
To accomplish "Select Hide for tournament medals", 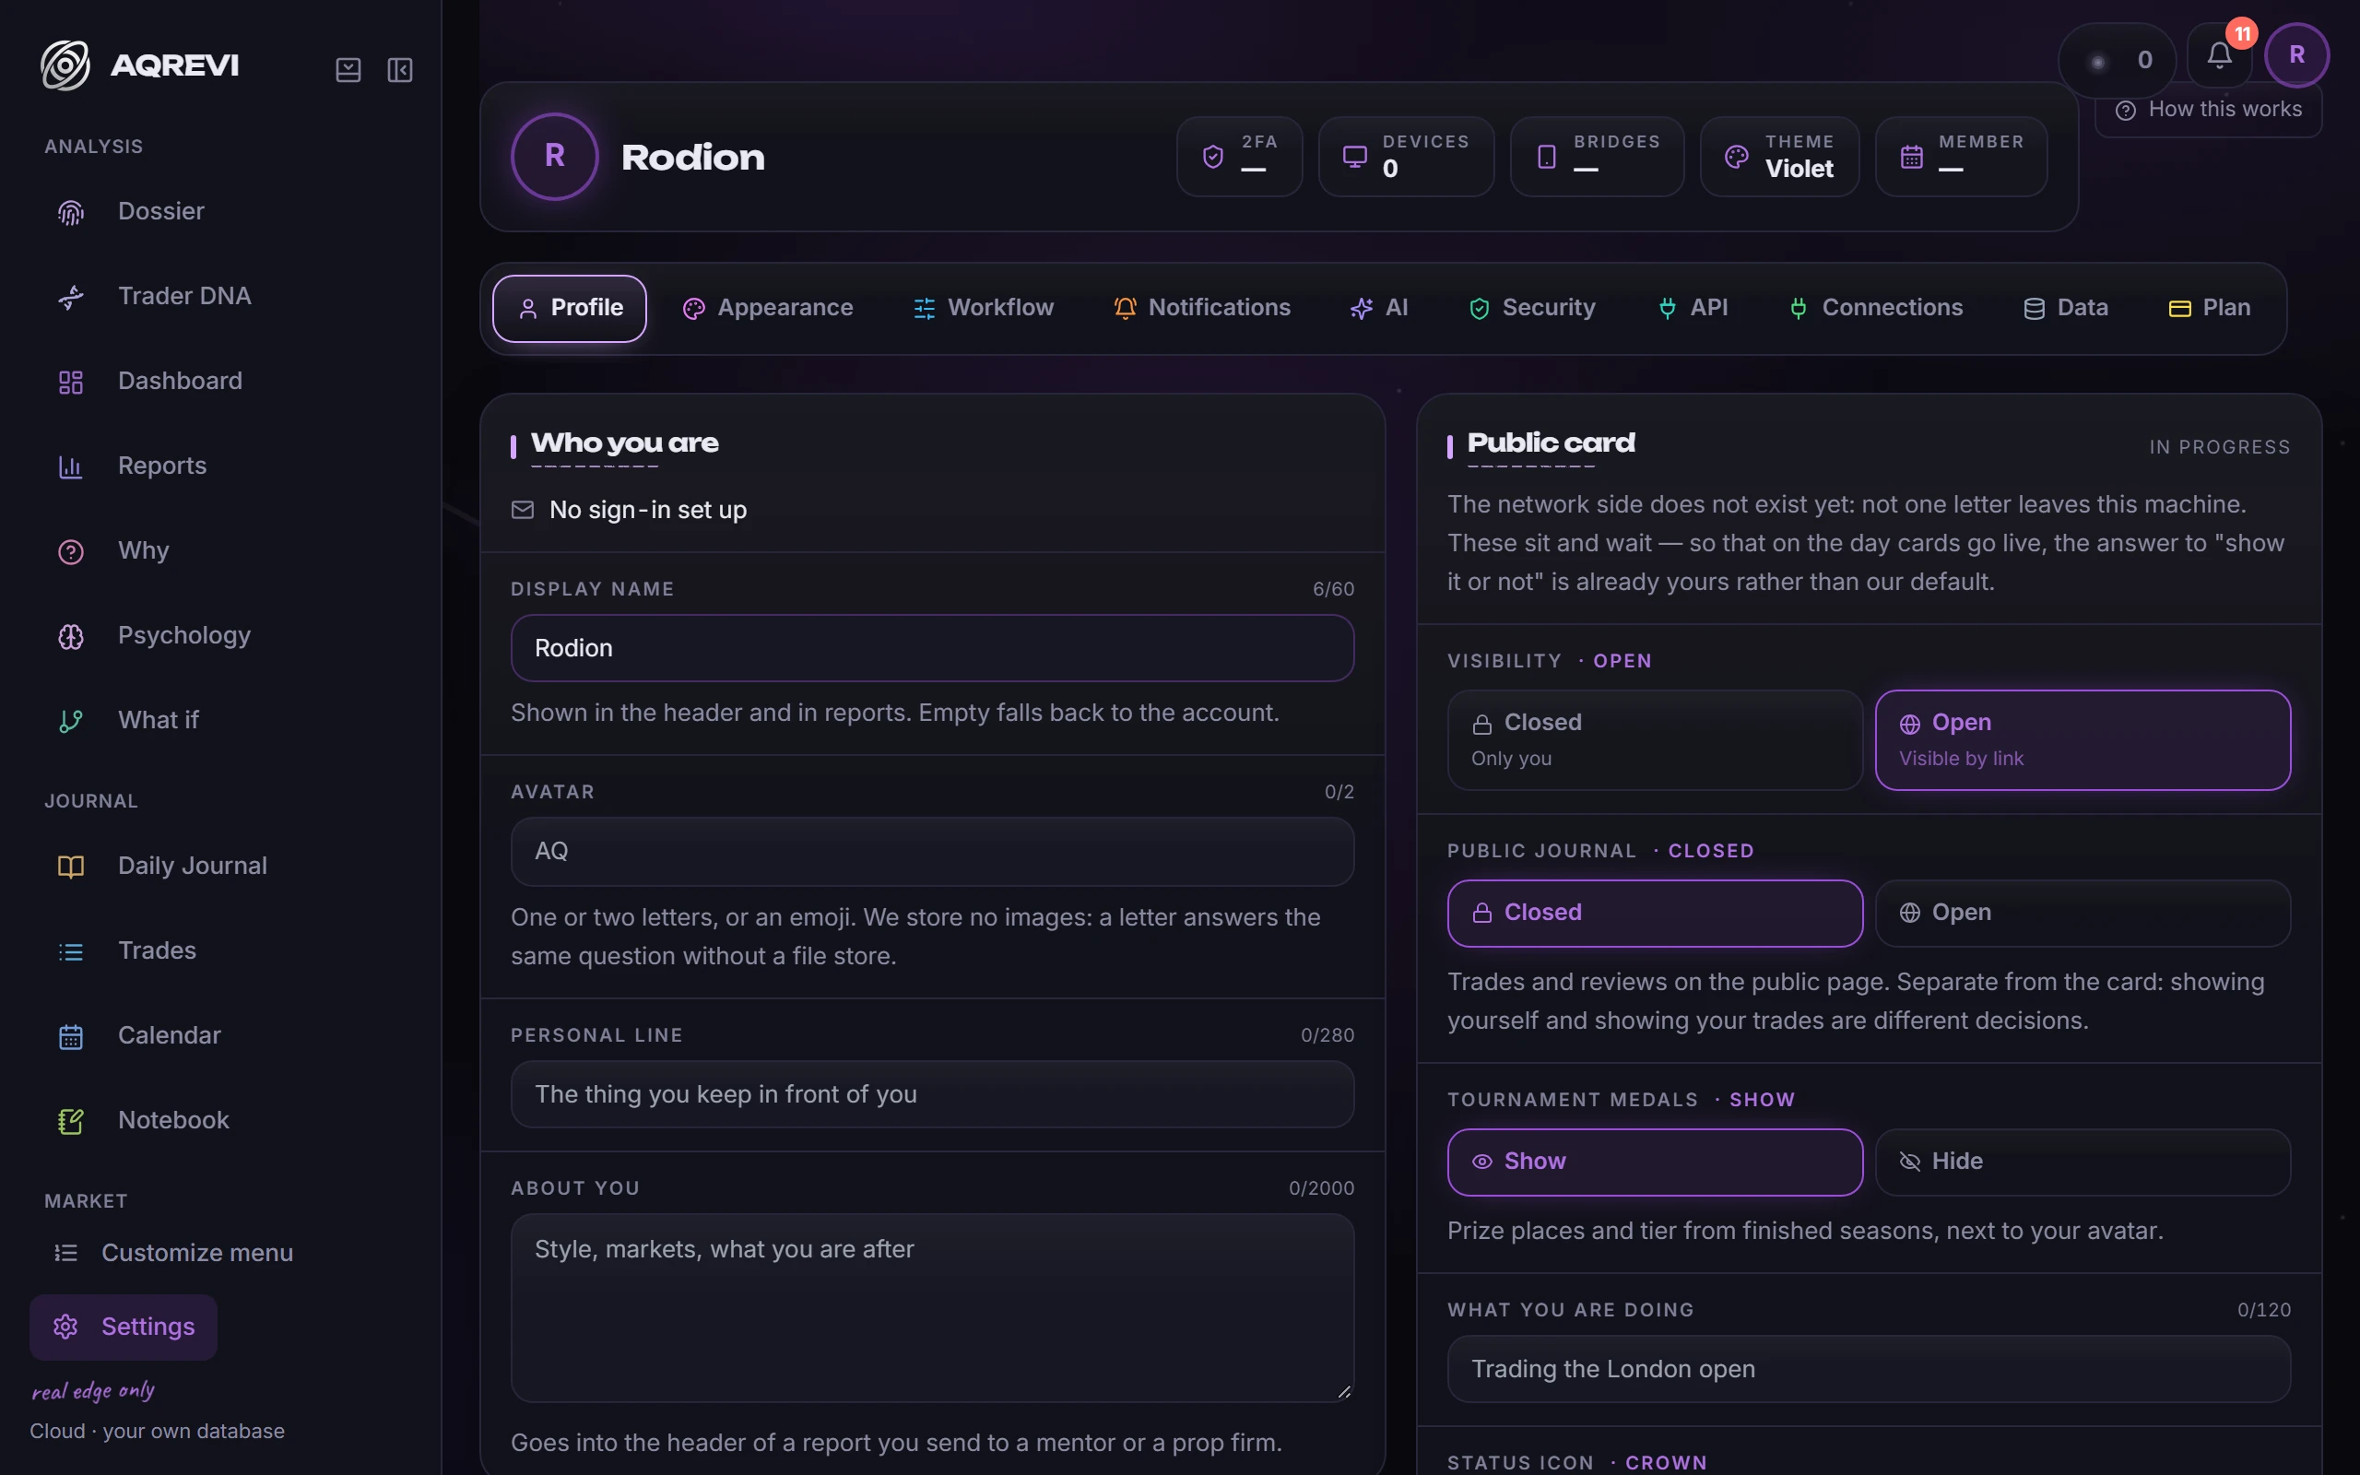I will pos(2083,1162).
